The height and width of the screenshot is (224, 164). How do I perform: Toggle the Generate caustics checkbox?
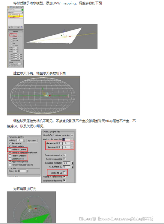[64, 155]
